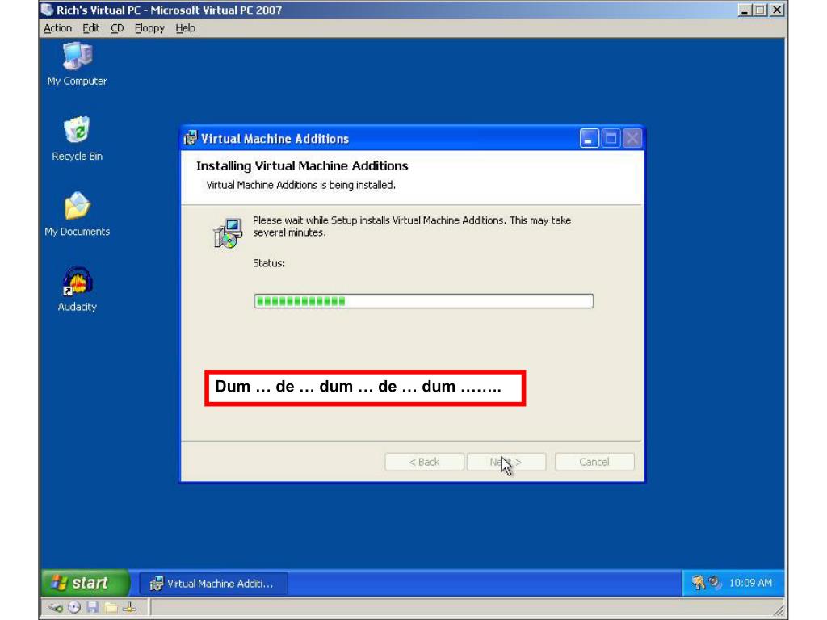
Task: Click the 10:09 AM taskbar clock
Action: 750,583
